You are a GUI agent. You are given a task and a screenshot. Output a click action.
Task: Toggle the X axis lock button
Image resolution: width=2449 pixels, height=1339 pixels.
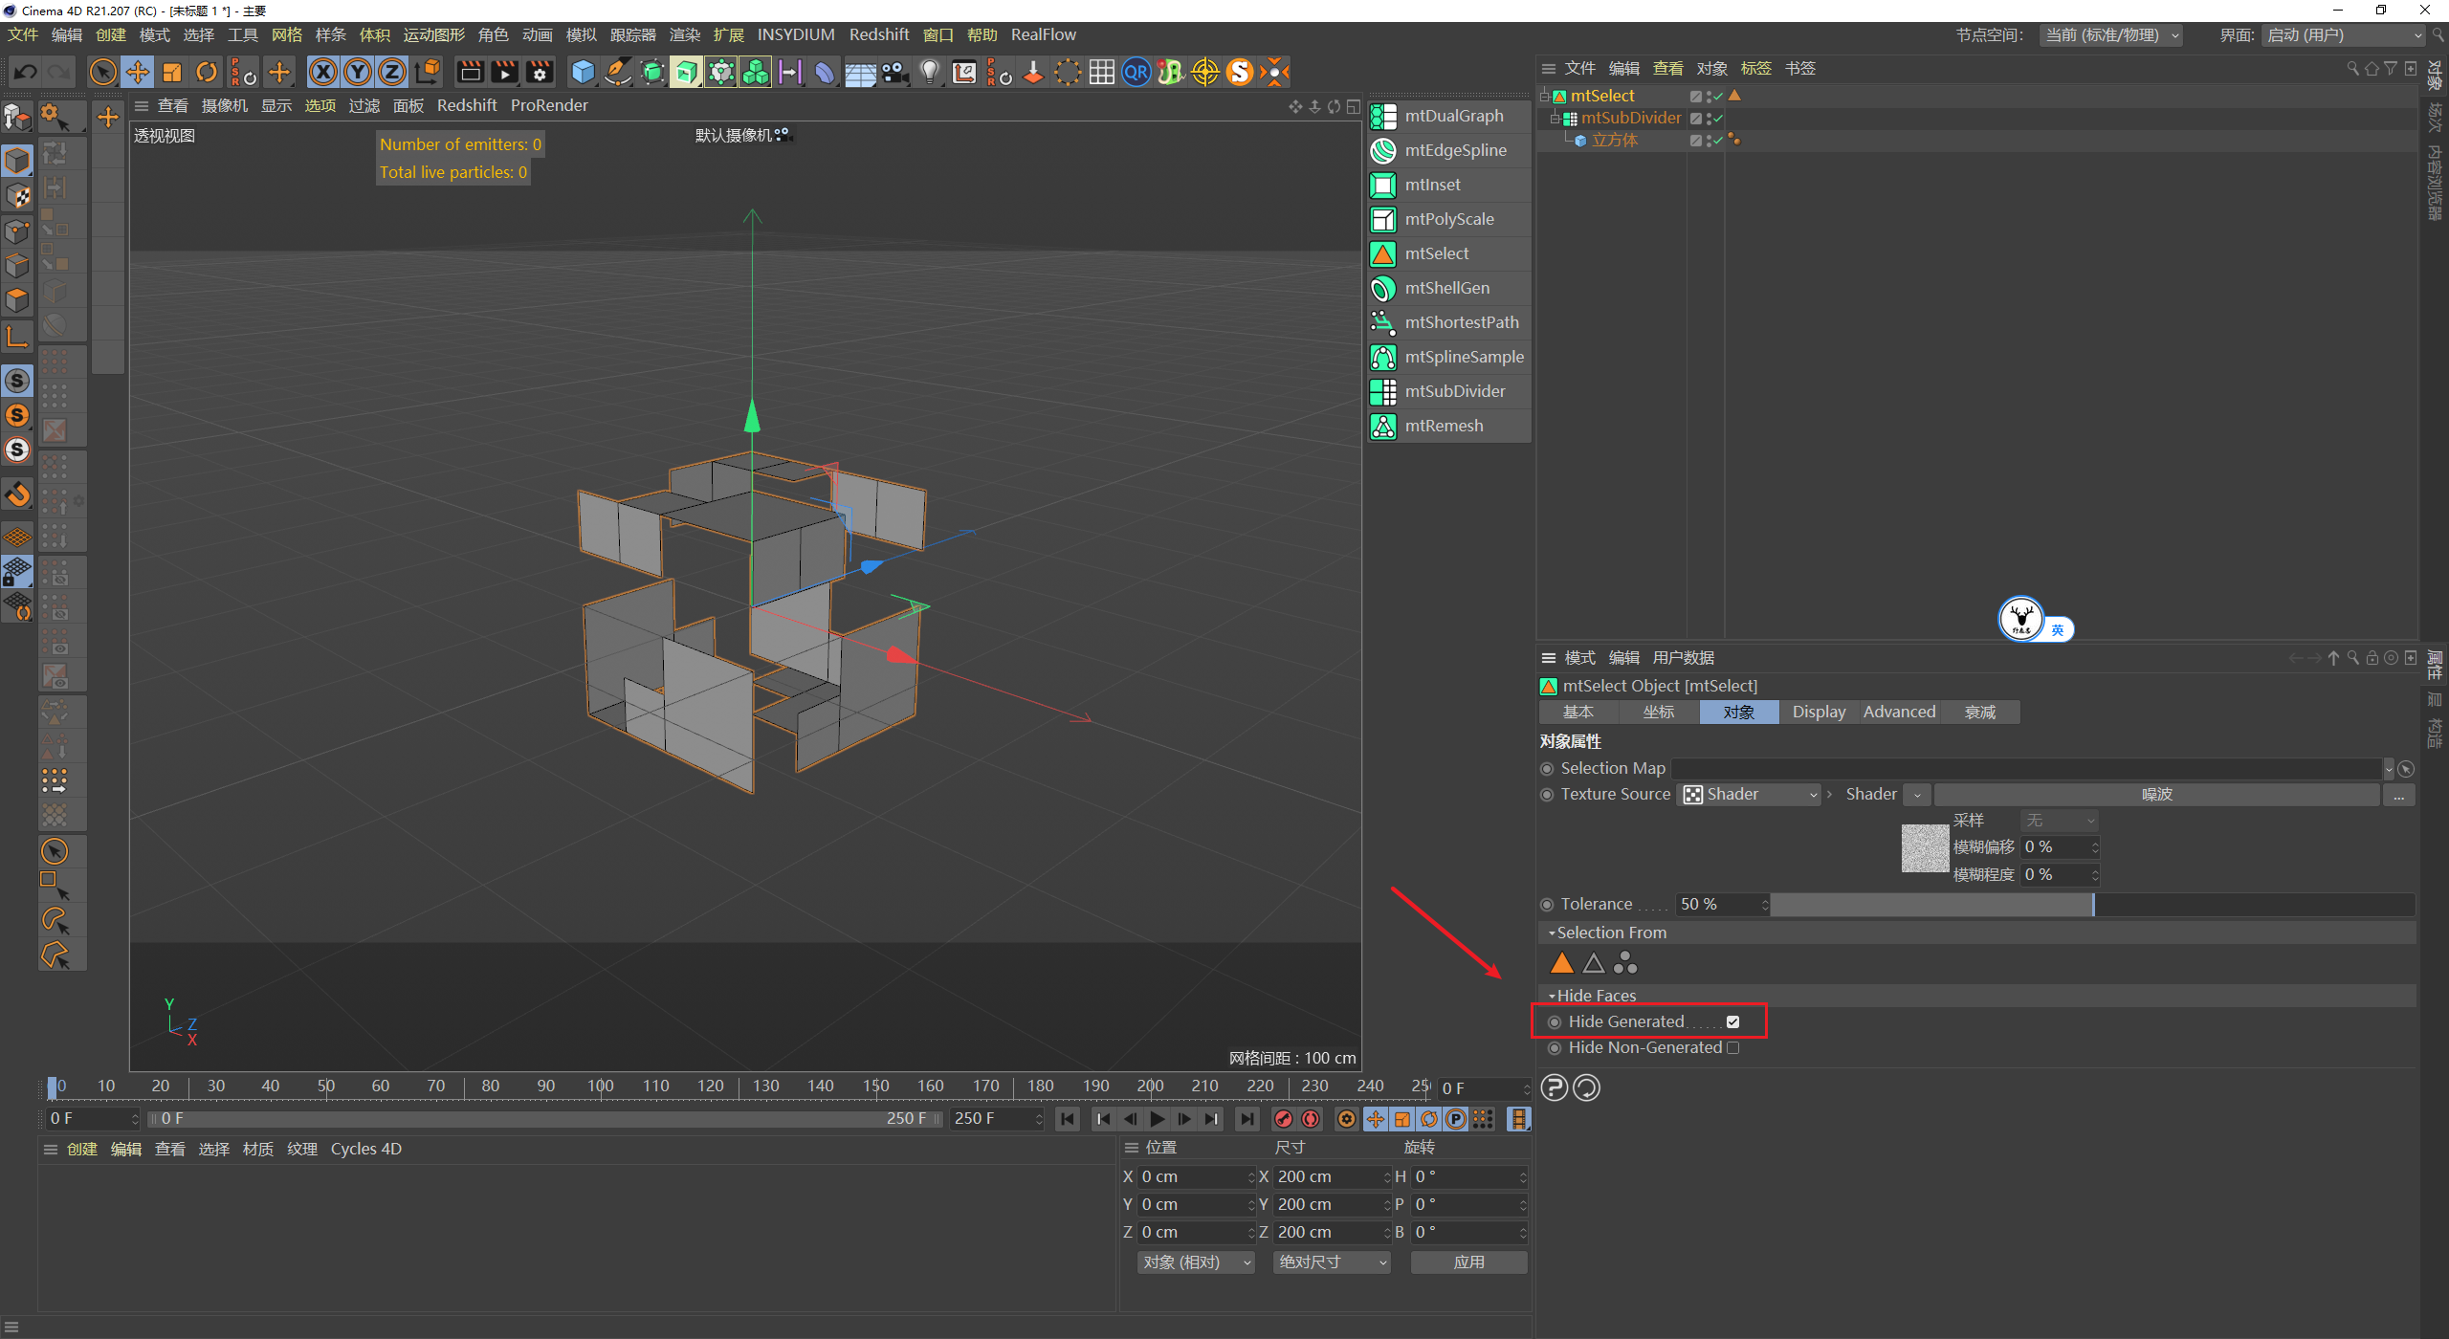click(x=323, y=72)
